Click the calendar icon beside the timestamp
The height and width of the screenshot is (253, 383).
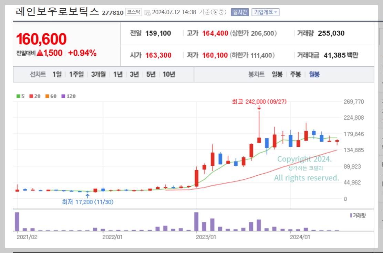click(147, 13)
